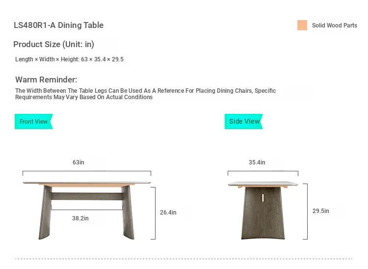Click the LS480R1-A Dining Table title
Screen dimensions: 368x269
click(x=58, y=26)
